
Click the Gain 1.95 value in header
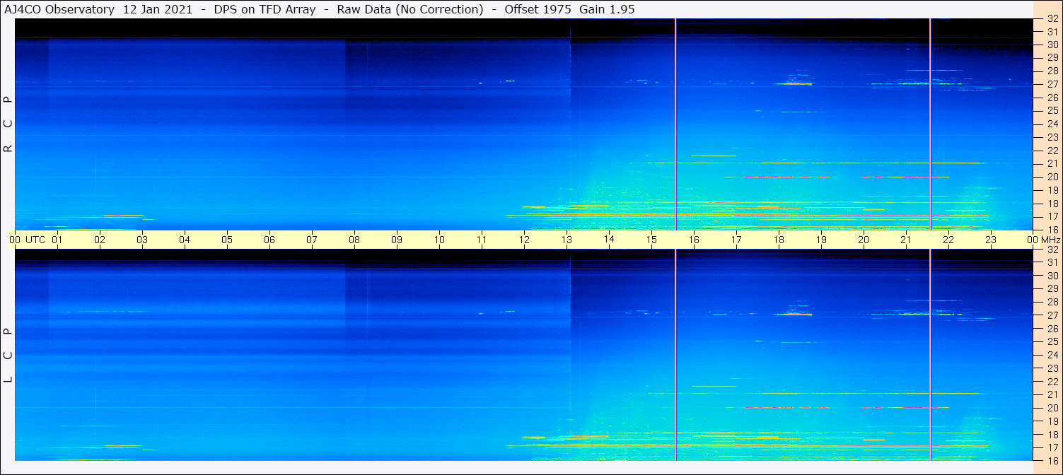pos(607,9)
